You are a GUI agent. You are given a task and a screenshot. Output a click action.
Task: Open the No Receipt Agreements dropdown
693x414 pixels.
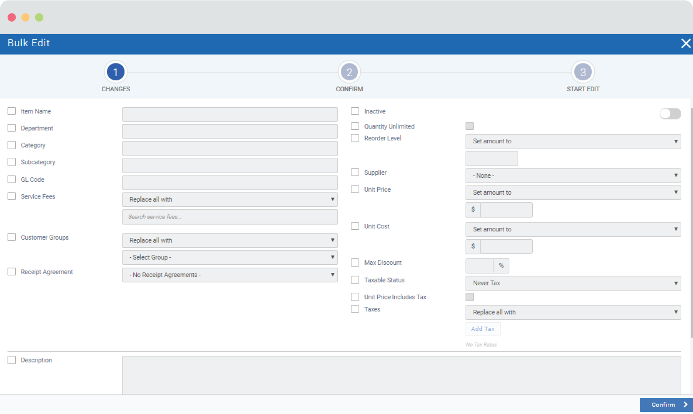pos(230,275)
